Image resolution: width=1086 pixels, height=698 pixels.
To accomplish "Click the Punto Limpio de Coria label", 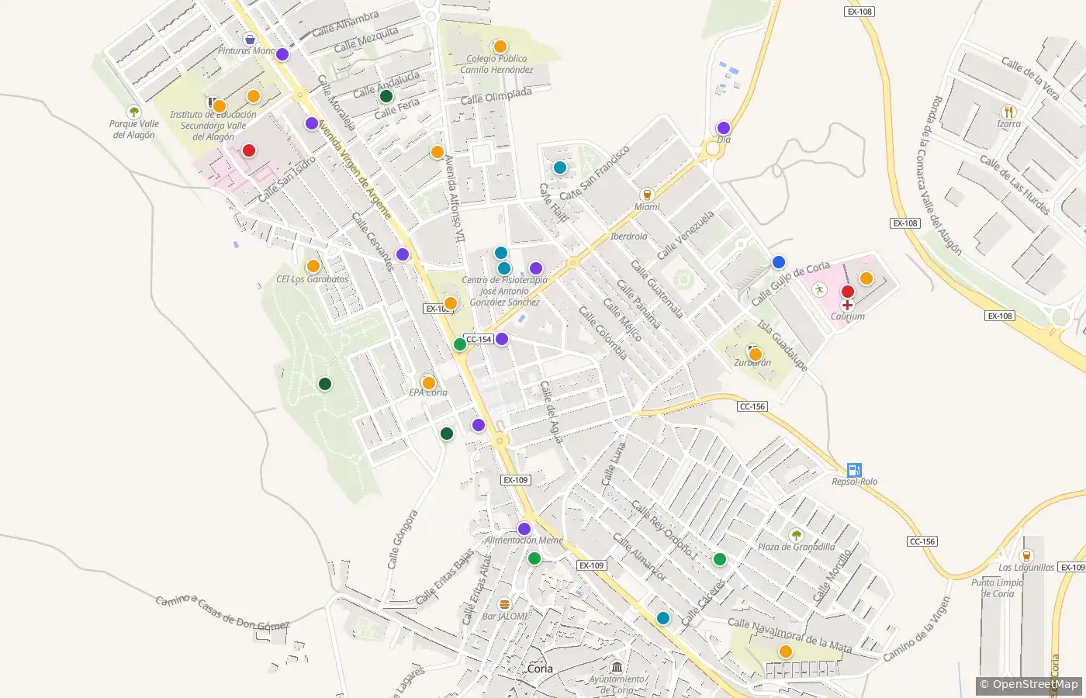I will point(998,588).
